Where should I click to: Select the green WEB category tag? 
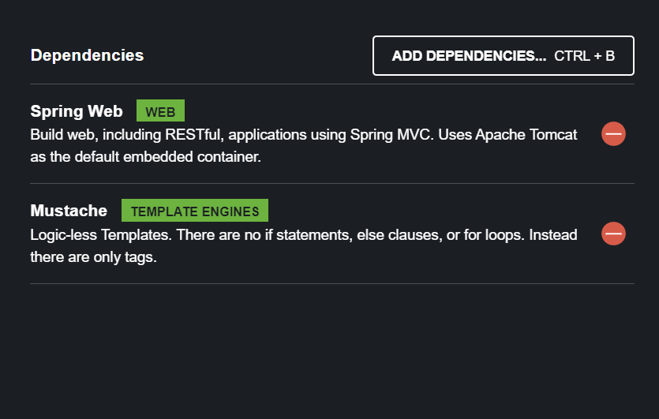pyautogui.click(x=160, y=110)
